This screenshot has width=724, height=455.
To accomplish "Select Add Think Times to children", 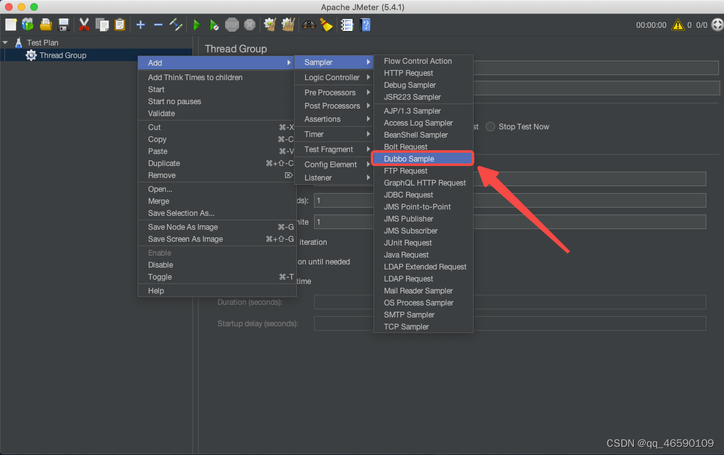I will pyautogui.click(x=217, y=77).
